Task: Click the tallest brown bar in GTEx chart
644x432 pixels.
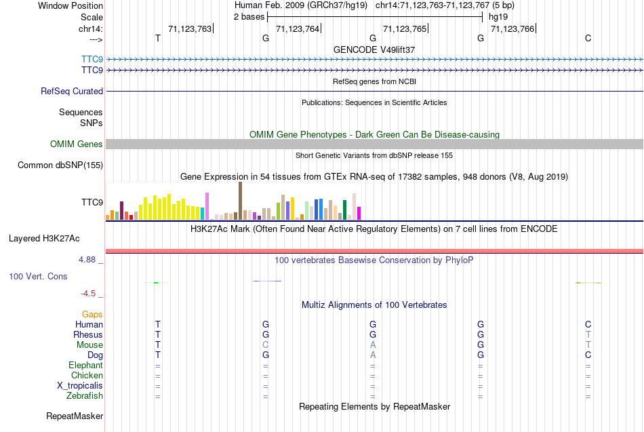Action: click(x=240, y=201)
